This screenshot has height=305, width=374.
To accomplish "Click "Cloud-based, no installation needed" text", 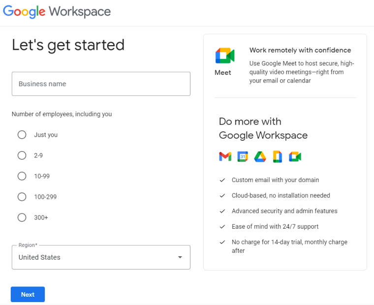I will point(281,195).
